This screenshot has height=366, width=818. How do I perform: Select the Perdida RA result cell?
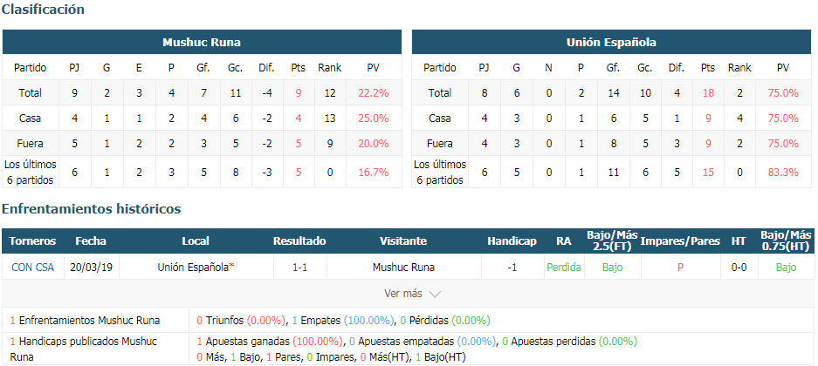(564, 268)
